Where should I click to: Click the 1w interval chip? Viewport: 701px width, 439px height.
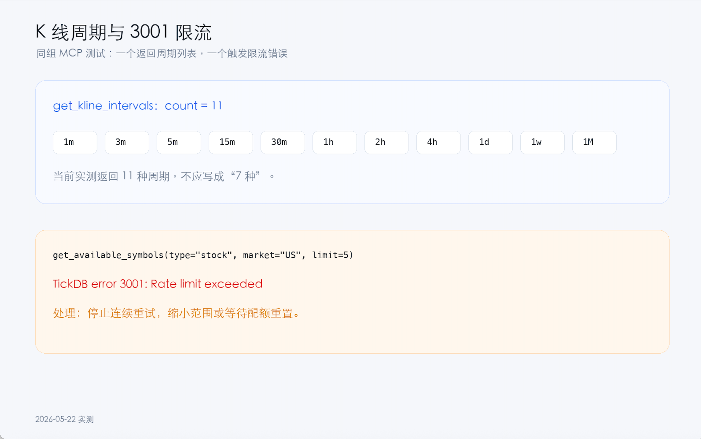(543, 142)
